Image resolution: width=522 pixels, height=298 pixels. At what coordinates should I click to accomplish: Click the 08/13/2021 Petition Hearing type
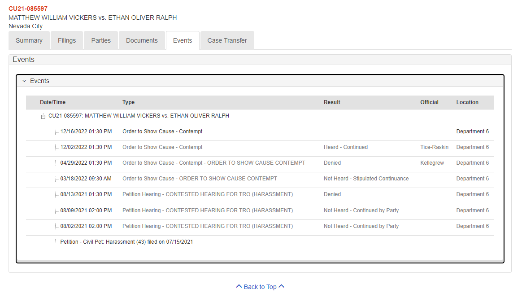pos(208,194)
